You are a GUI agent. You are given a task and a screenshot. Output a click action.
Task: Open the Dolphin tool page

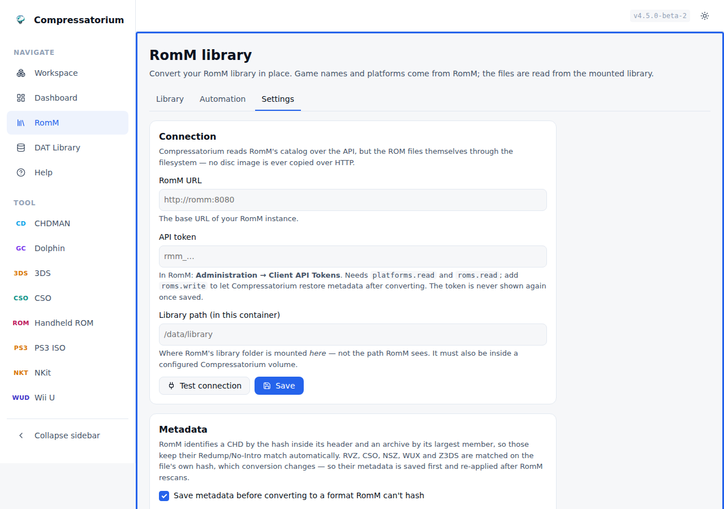click(x=67, y=248)
